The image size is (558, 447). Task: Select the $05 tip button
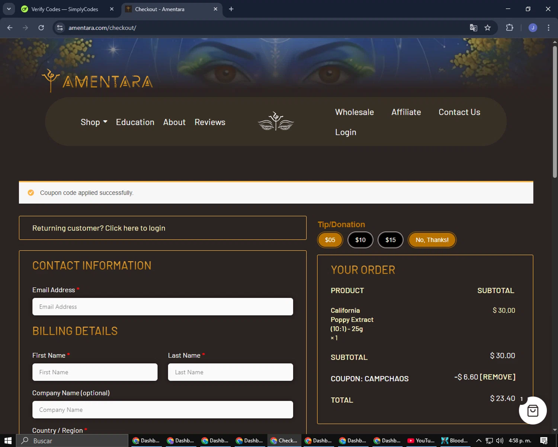pos(330,240)
